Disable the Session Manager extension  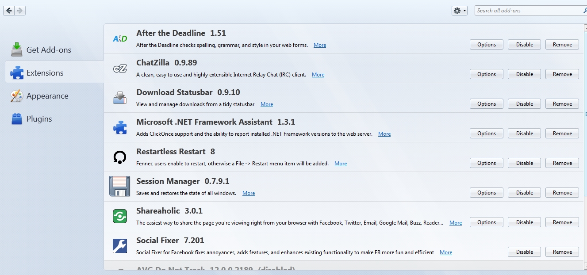click(524, 193)
